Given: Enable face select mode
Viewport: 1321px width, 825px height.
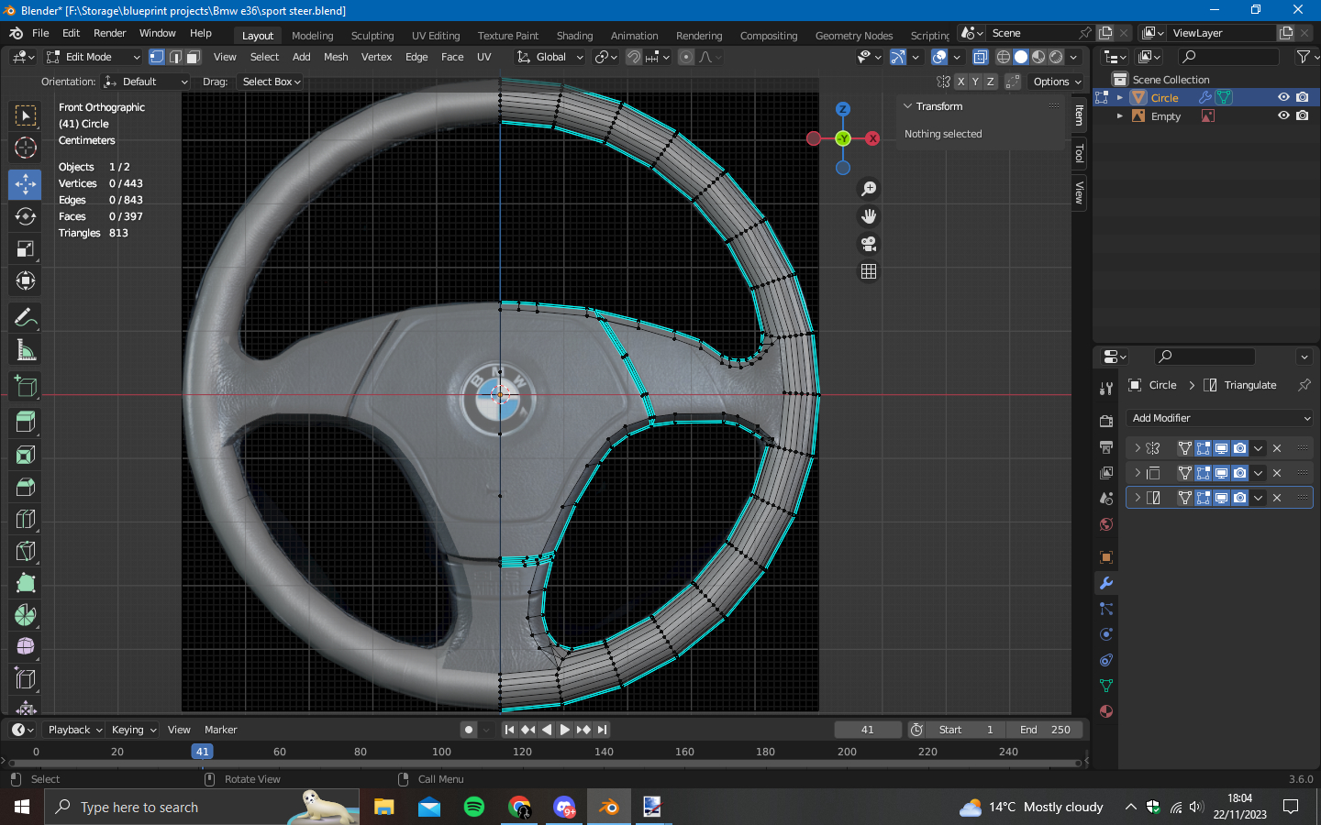Looking at the screenshot, I should coord(194,57).
